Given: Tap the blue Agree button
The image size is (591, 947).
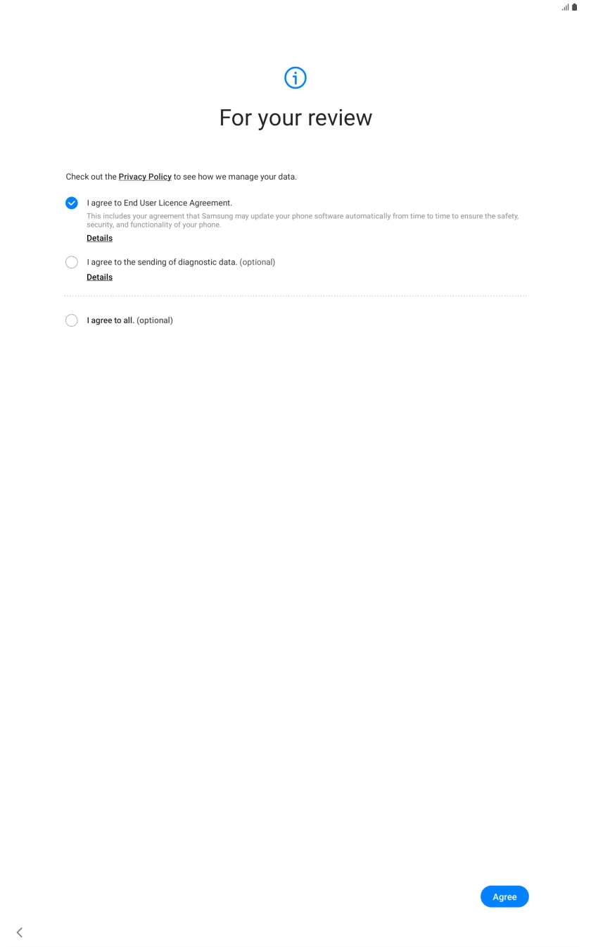Looking at the screenshot, I should point(504,896).
